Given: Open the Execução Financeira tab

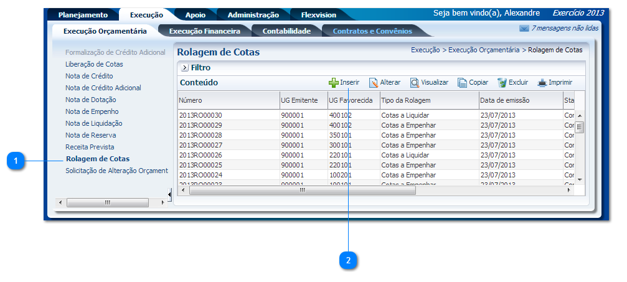Looking at the screenshot, I should [205, 31].
